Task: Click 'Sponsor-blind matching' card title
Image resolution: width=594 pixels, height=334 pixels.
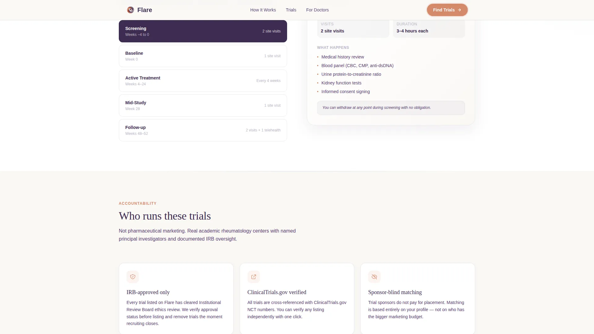Action: tap(395, 292)
